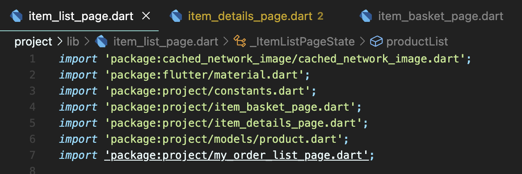
Task: Click line number 4 in the gutter
Action: pyautogui.click(x=32, y=107)
